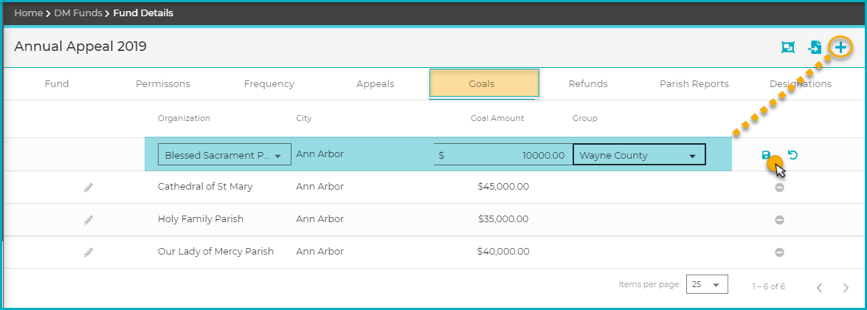Open the Wayne County group dropdown
The width and height of the screenshot is (867, 310).
(639, 154)
